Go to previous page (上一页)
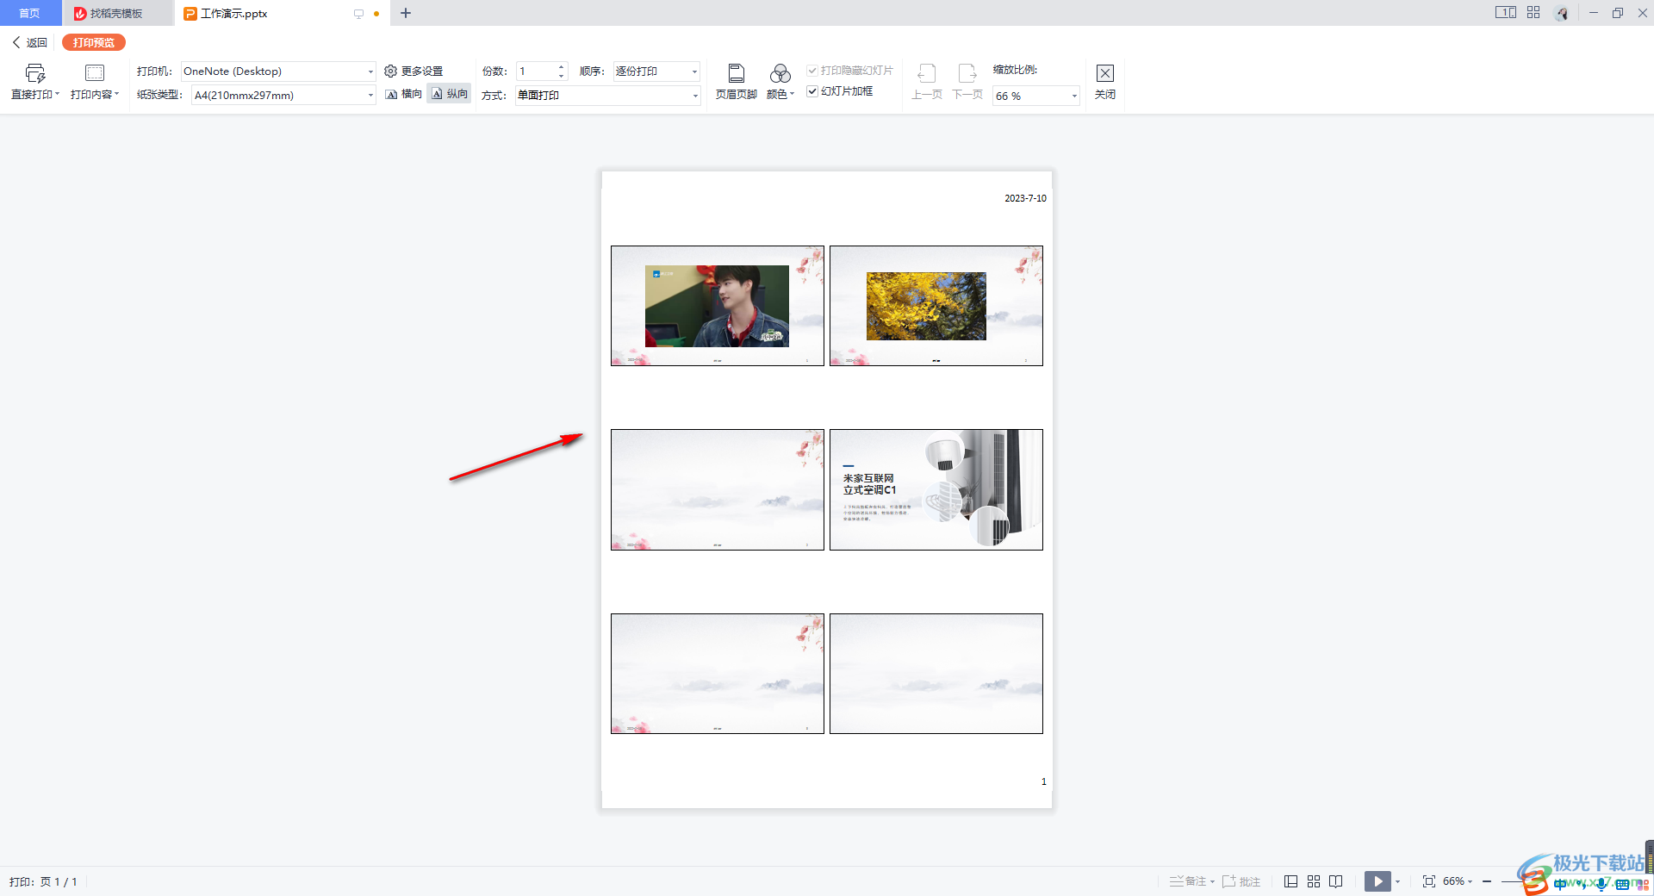The height and width of the screenshot is (896, 1654). pyautogui.click(x=927, y=83)
